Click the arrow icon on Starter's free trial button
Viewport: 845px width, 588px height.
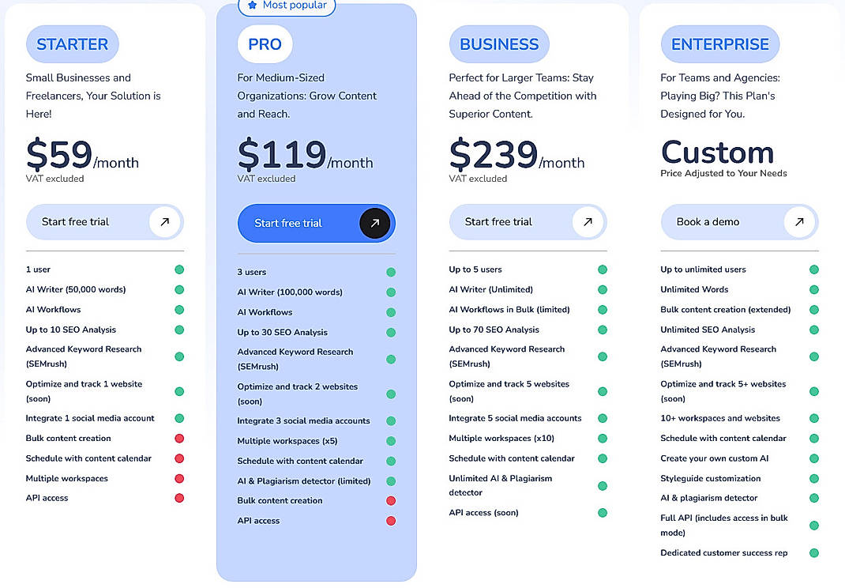coord(165,222)
